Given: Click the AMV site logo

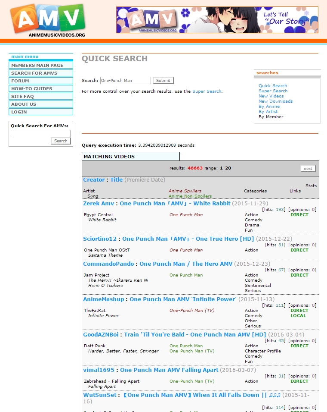Looking at the screenshot, I should pyautogui.click(x=48, y=21).
